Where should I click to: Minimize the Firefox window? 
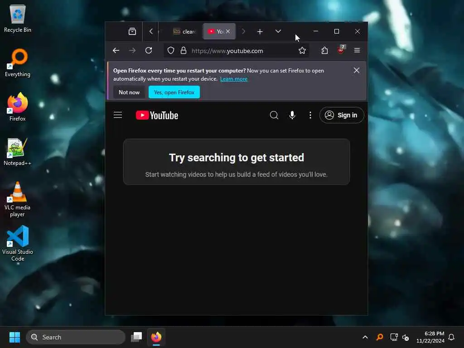click(316, 31)
